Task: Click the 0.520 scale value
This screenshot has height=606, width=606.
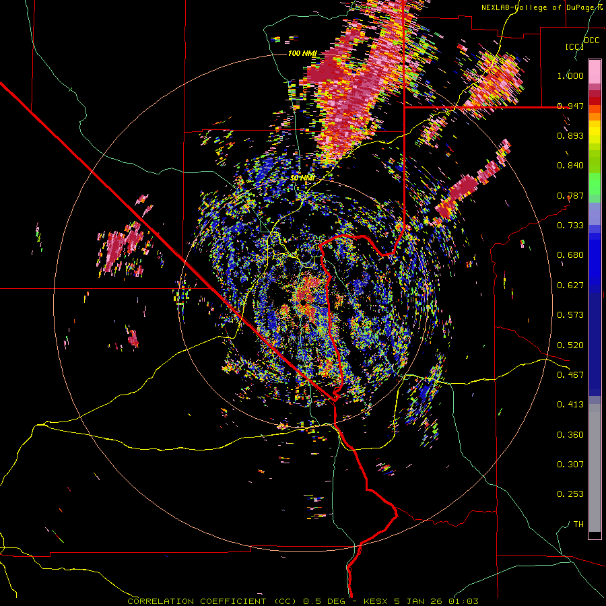Action: pos(570,345)
